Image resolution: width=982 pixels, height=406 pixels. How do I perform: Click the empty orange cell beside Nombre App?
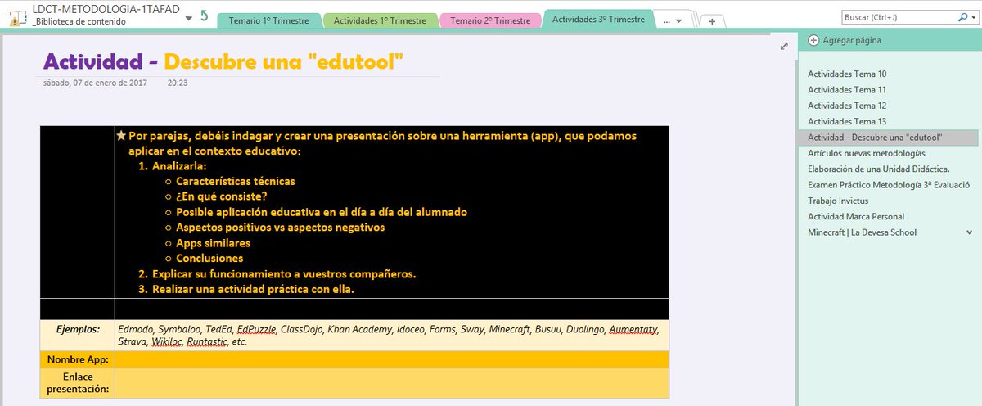coord(392,359)
